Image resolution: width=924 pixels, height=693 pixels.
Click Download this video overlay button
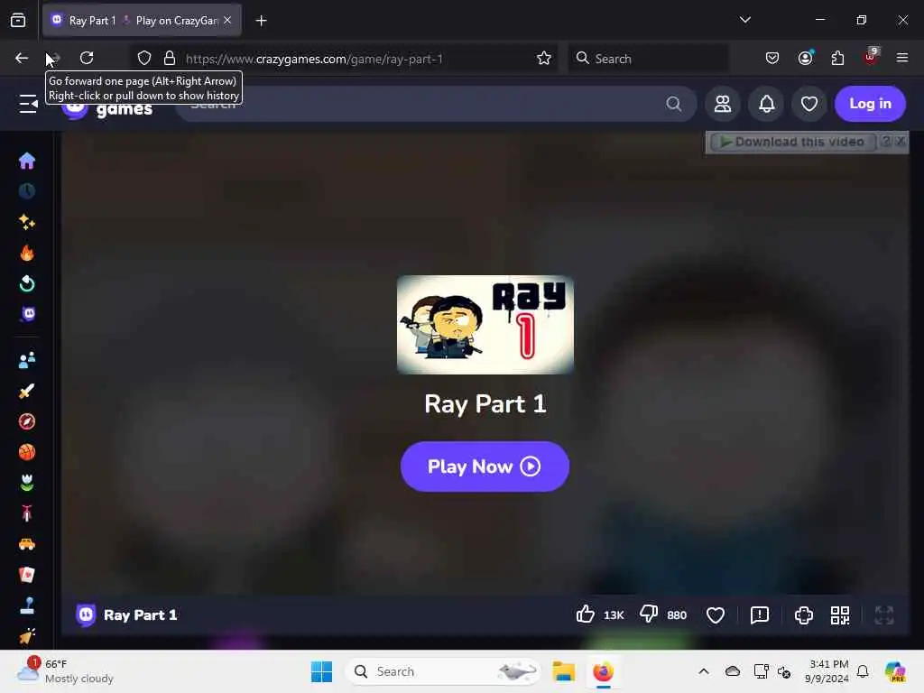point(792,142)
